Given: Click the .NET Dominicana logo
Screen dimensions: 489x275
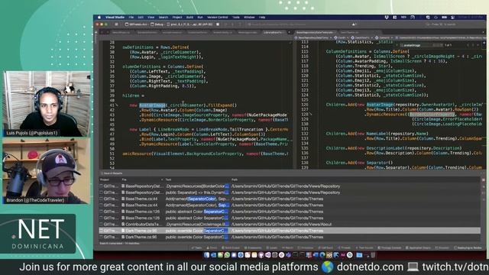Looking at the screenshot, I should (38, 234).
